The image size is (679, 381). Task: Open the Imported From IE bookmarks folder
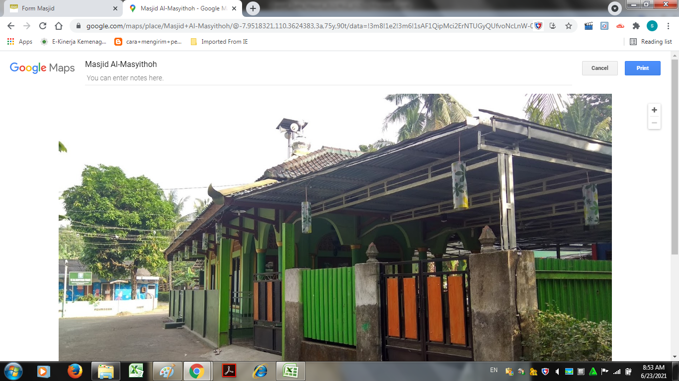(219, 42)
